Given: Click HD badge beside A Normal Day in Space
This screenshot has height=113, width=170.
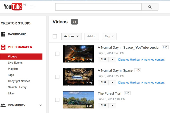Looking at the screenshot, I should click(x=138, y=70).
